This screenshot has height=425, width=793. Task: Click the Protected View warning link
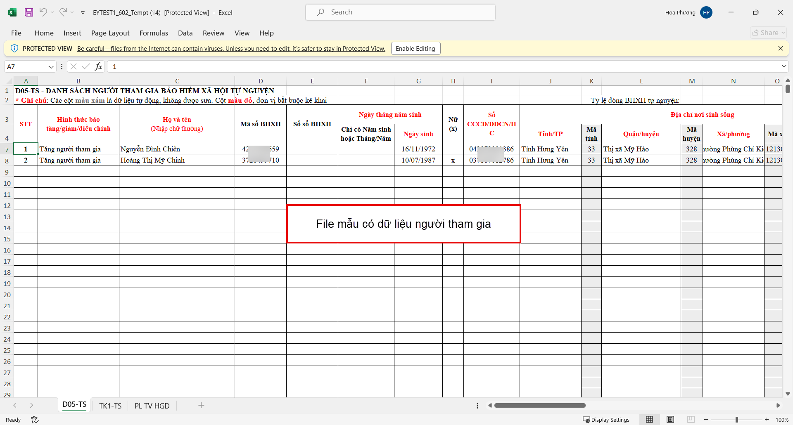coord(231,49)
